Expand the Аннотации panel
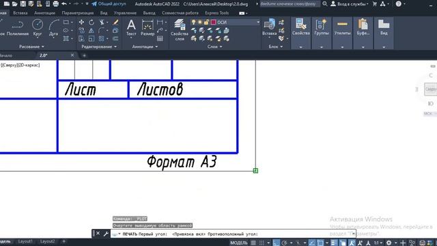The width and height of the screenshot is (437, 246). [x=145, y=46]
